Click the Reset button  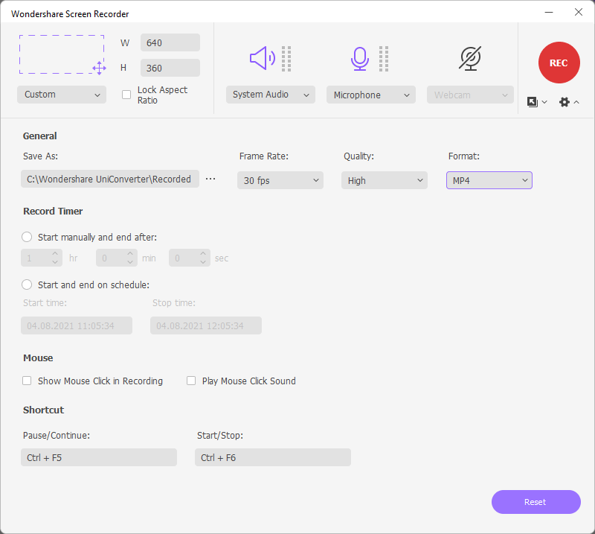pyautogui.click(x=535, y=502)
